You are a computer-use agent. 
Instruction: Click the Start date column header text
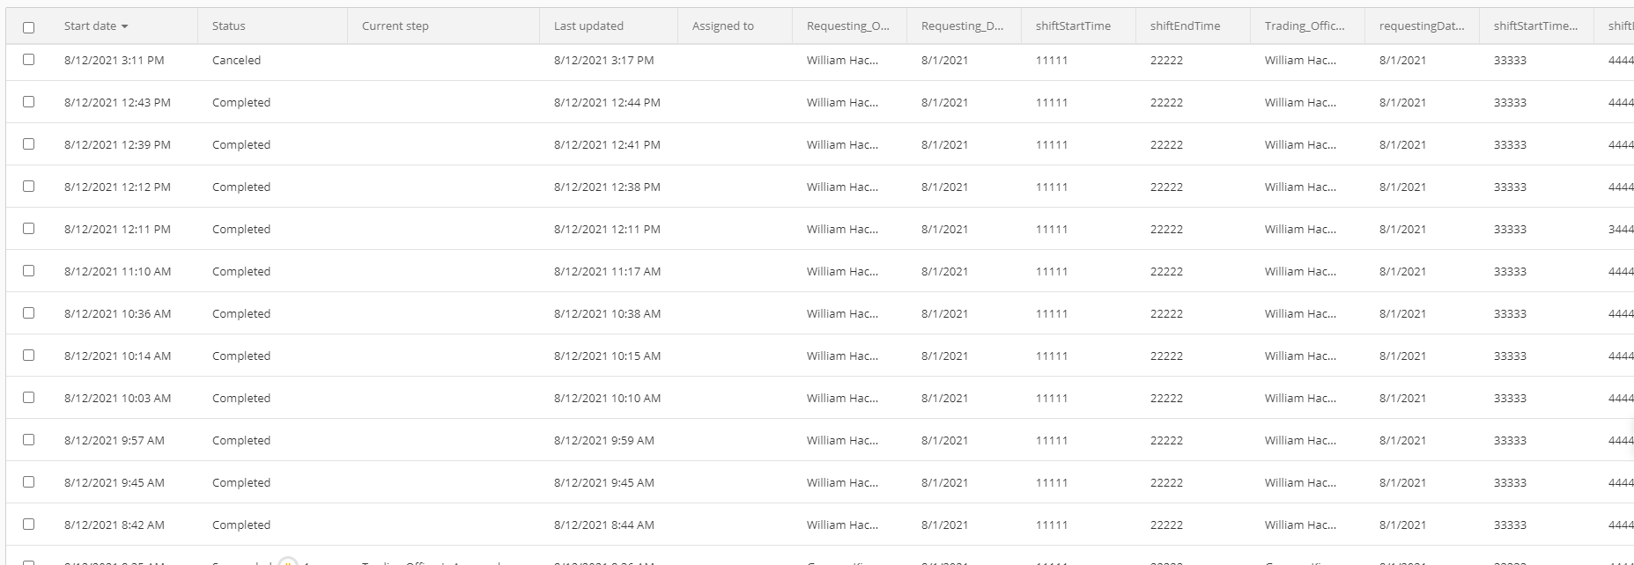coord(90,26)
